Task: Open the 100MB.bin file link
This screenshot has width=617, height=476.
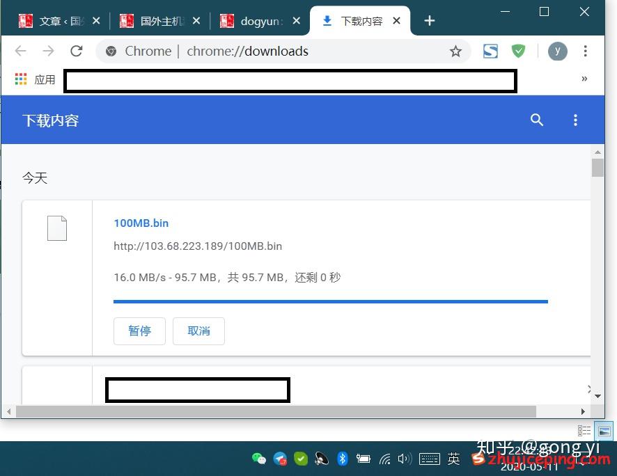Action: coord(141,223)
